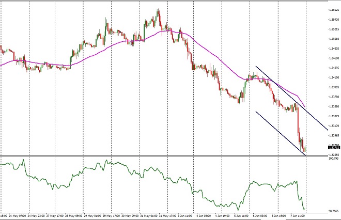Click the 24 May 07:00 time label
Viewport: 341px width, 220px height.
(x=18, y=216)
